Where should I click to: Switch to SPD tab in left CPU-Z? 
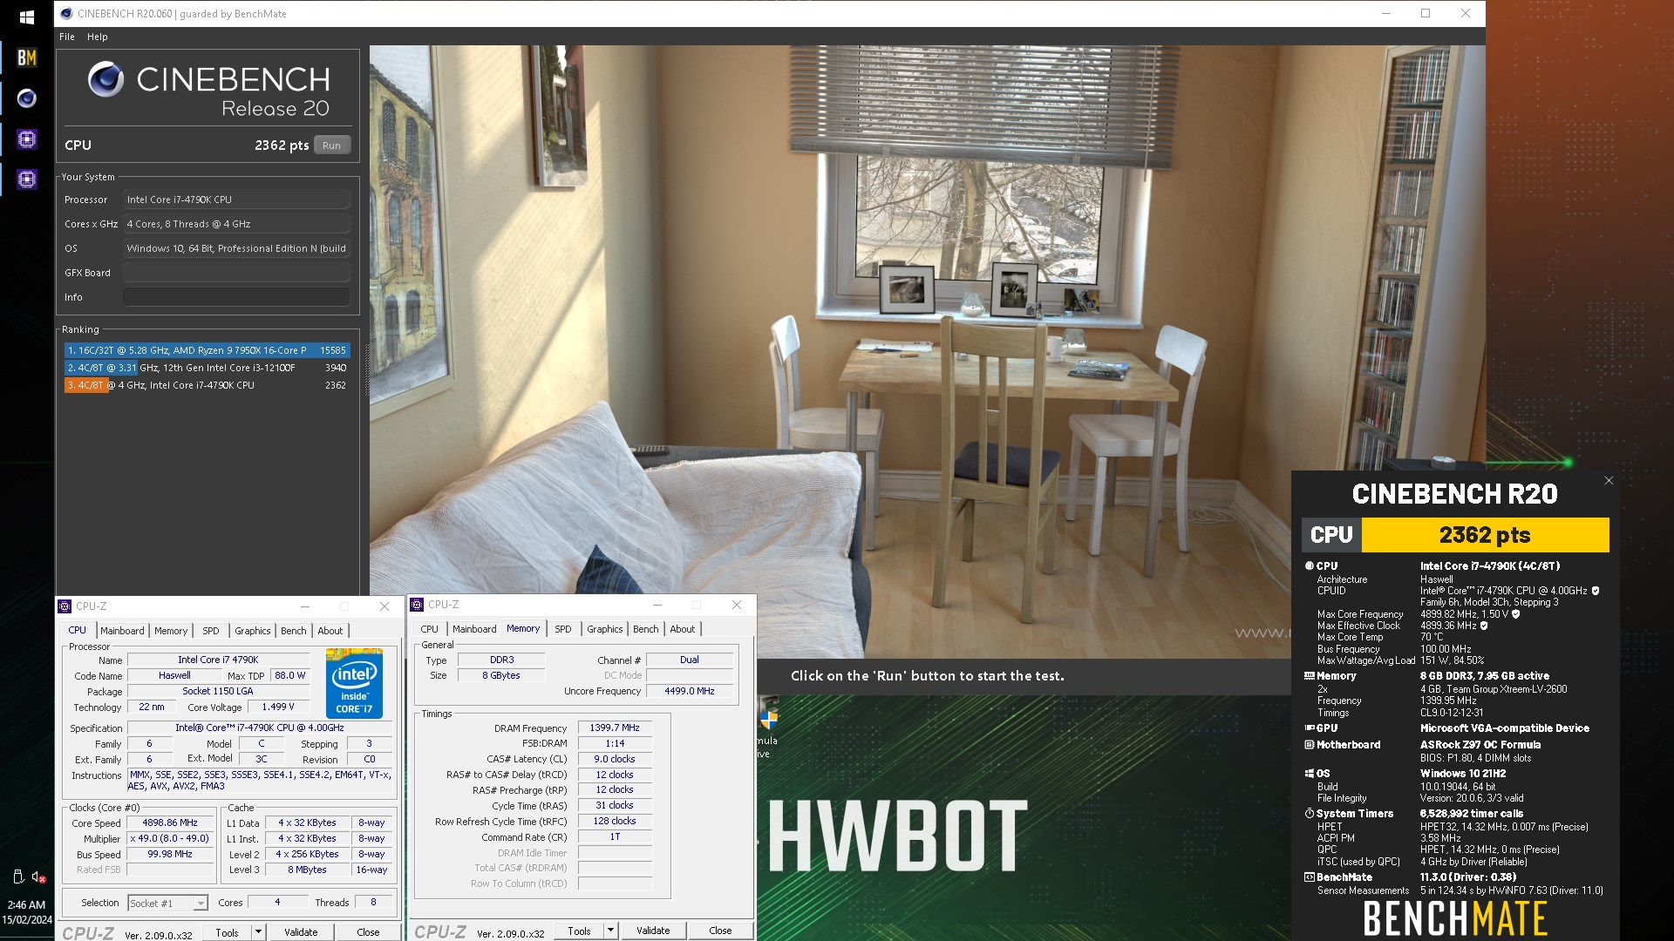pyautogui.click(x=211, y=631)
